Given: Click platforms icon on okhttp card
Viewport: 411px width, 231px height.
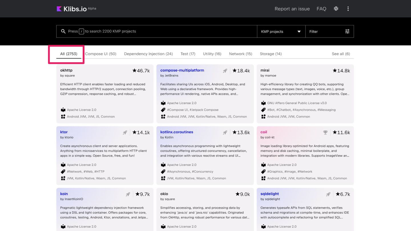Looking at the screenshot, I should coord(63,117).
